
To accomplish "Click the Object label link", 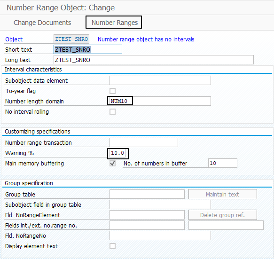I will click(14, 39).
